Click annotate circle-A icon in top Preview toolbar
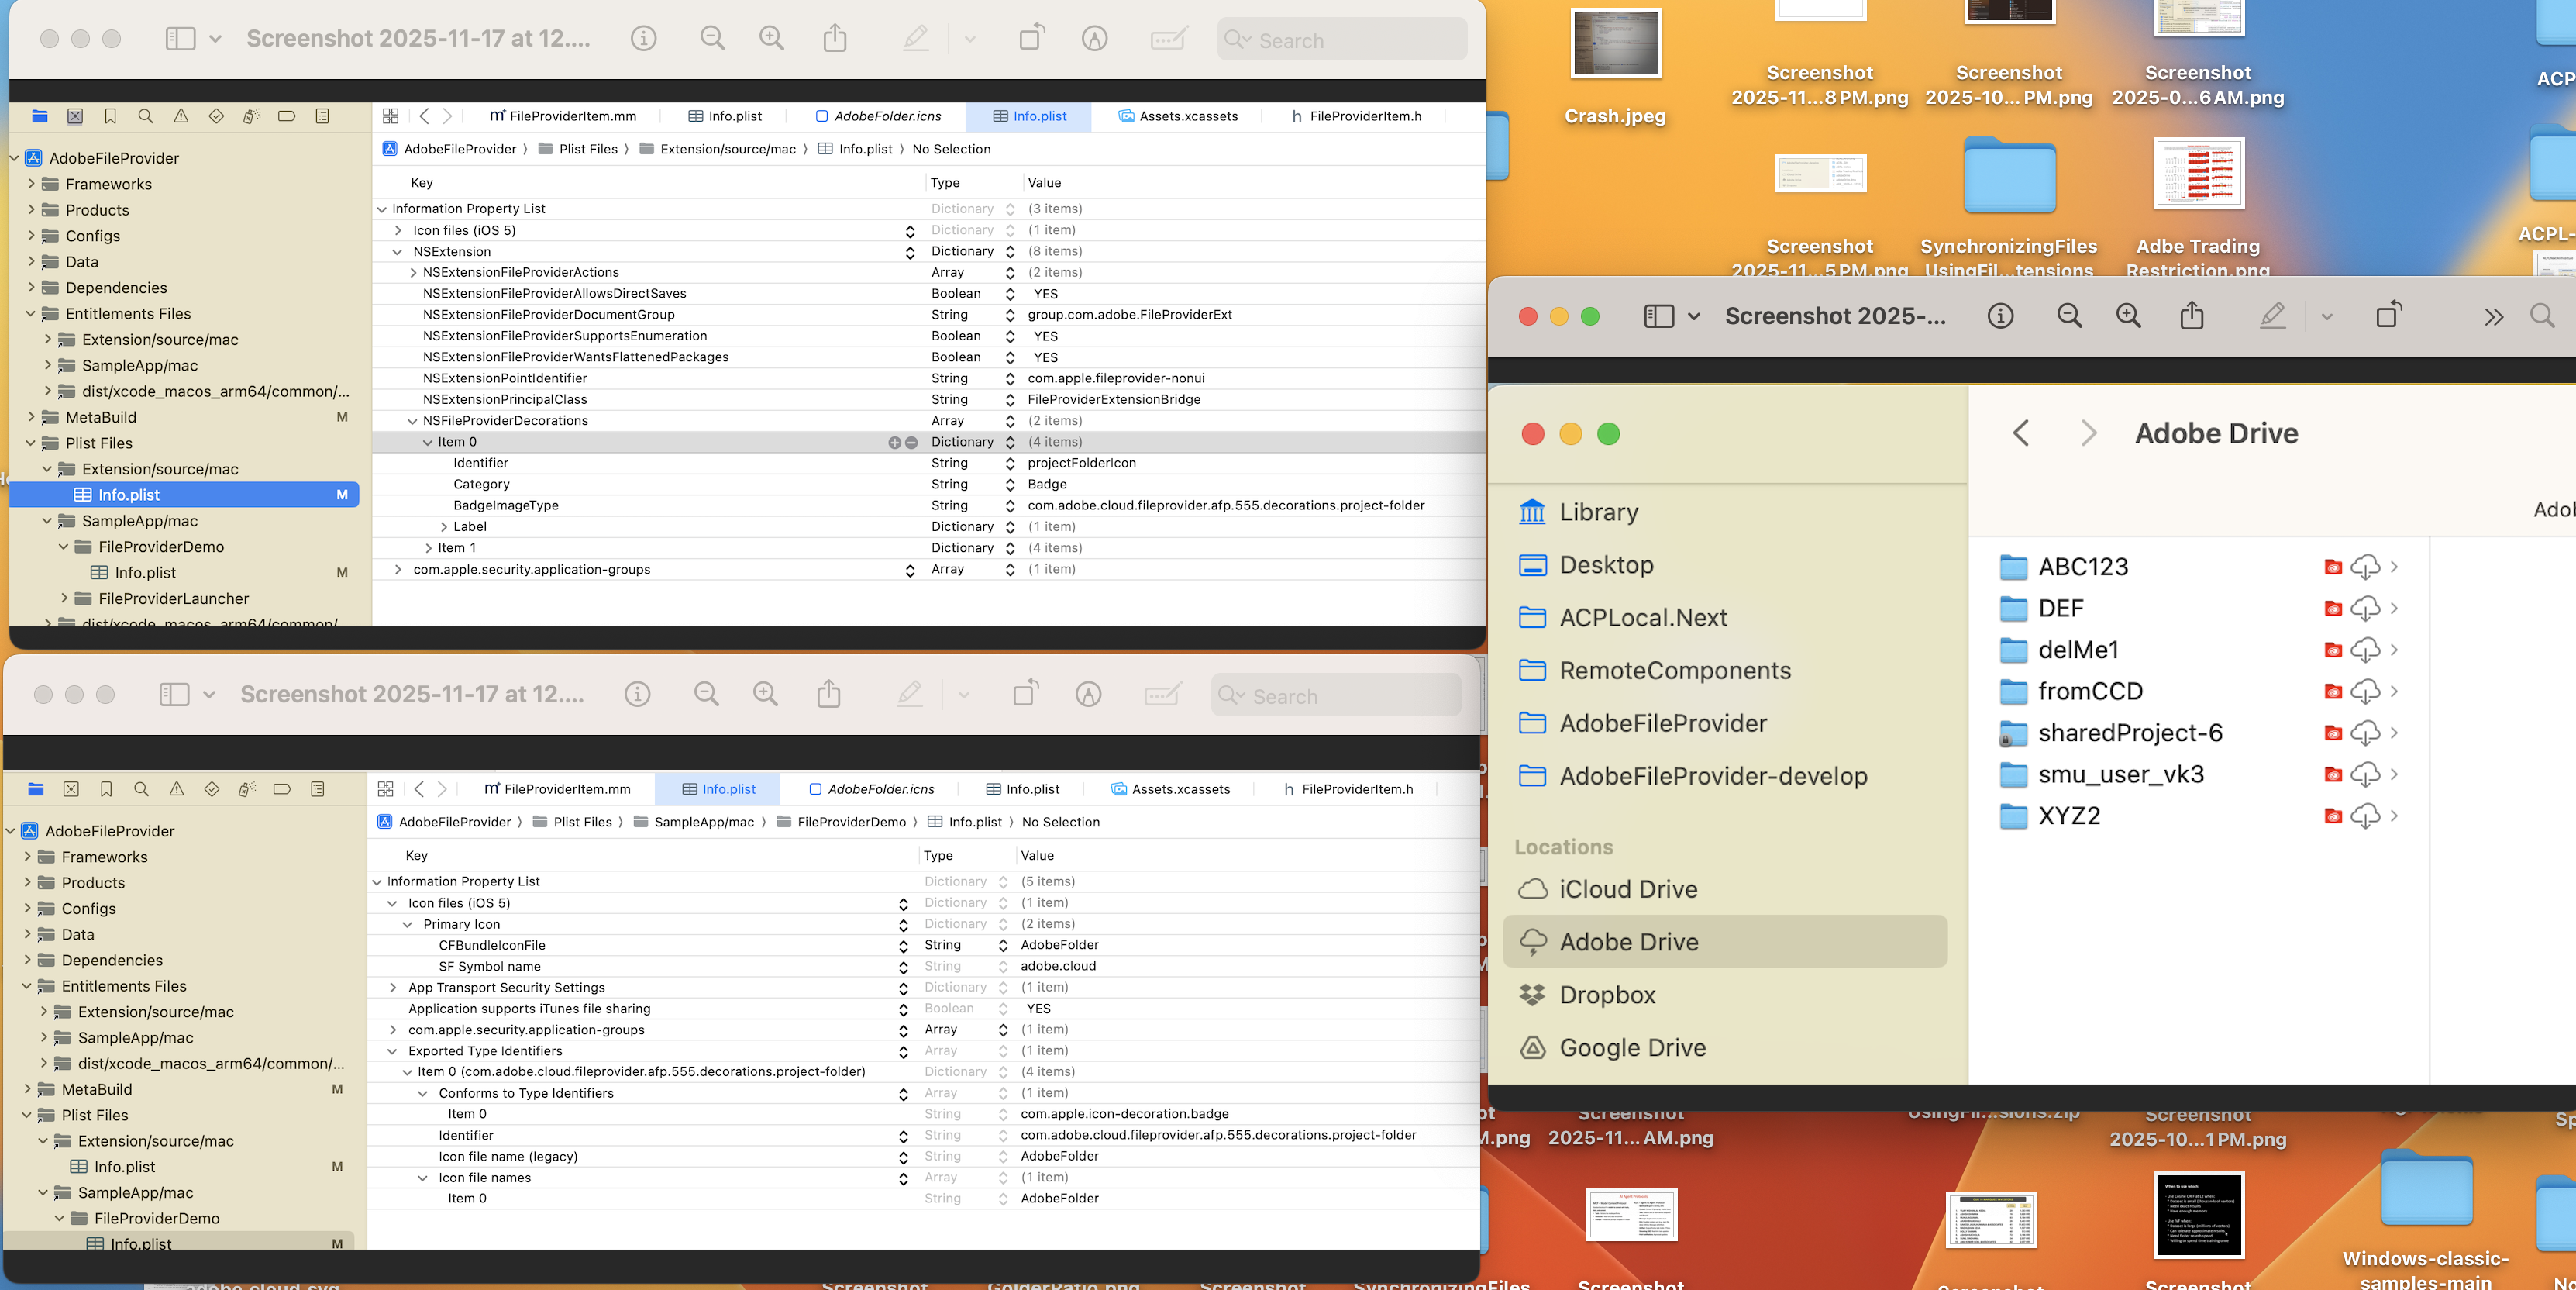This screenshot has width=2576, height=1290. 1094,39
